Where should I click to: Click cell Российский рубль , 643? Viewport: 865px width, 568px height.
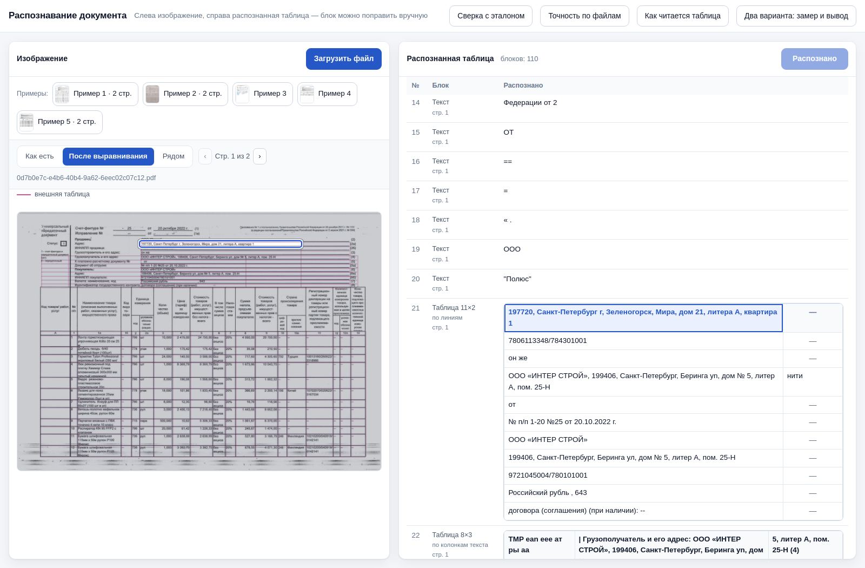[x=643, y=493]
